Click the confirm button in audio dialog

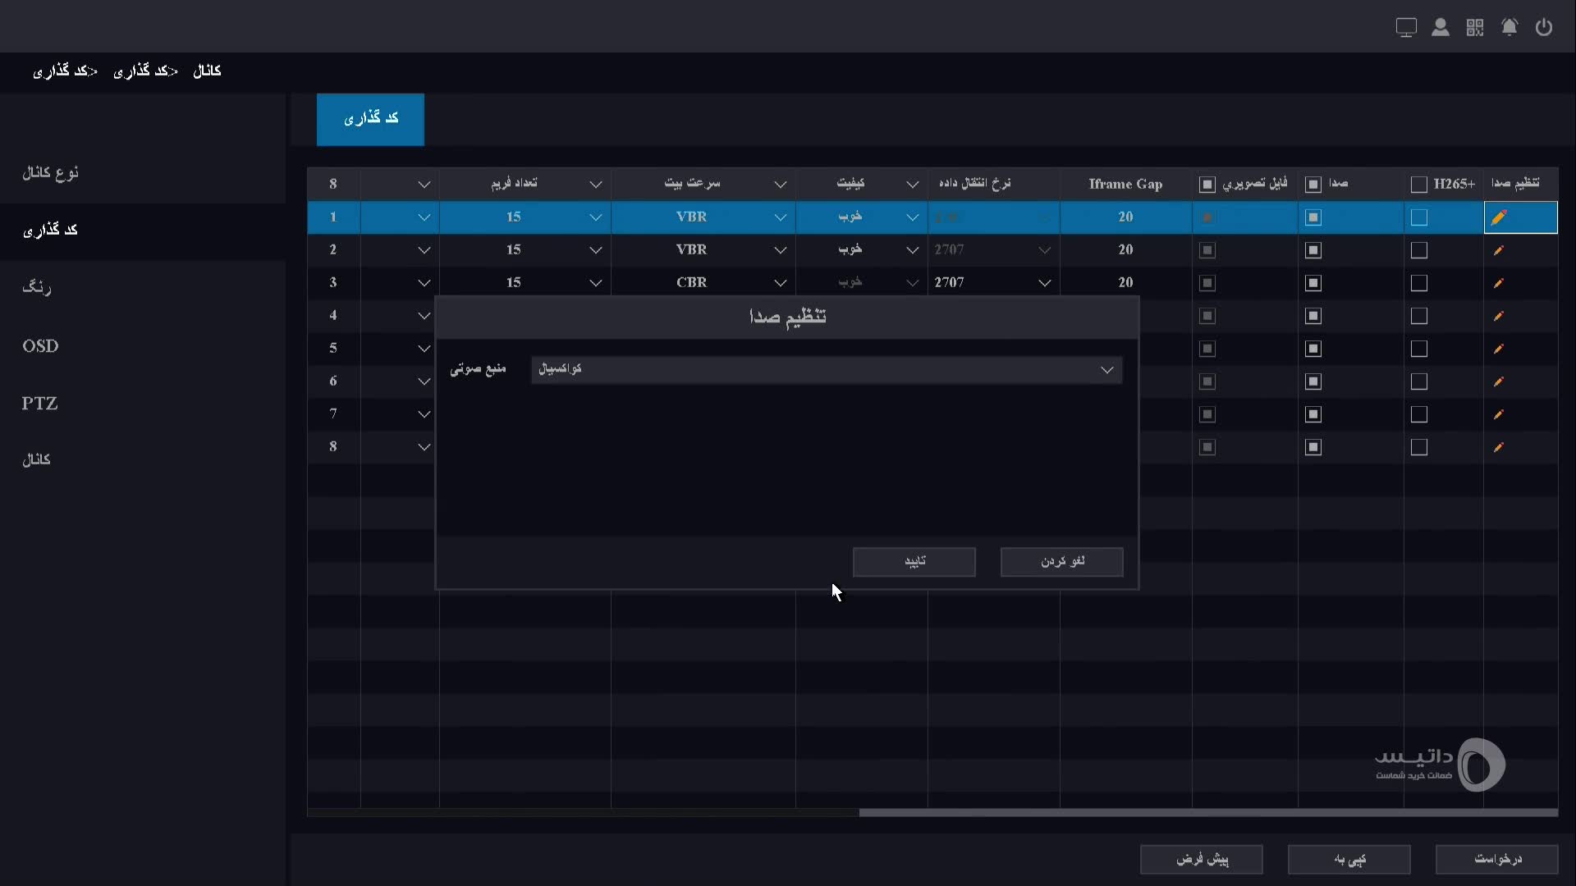click(914, 562)
